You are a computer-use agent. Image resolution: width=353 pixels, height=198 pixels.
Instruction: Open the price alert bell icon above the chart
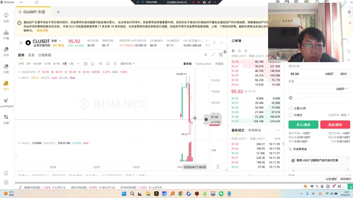(x=206, y=54)
